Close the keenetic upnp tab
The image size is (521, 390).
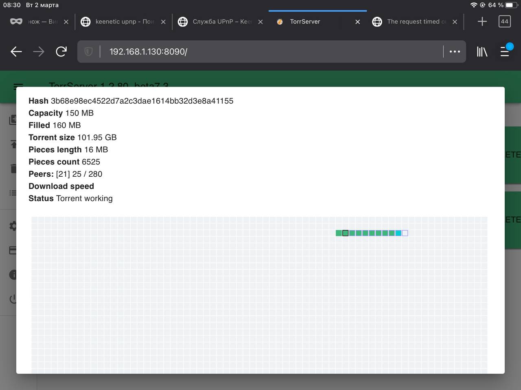point(163,22)
